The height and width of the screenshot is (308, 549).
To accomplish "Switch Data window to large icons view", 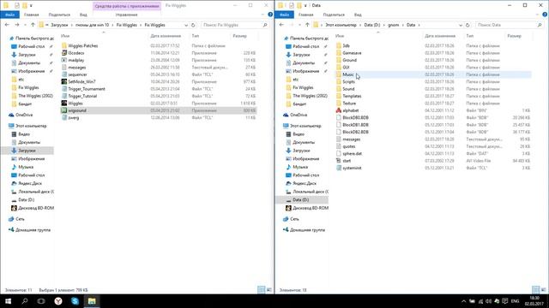I will tap(543, 289).
